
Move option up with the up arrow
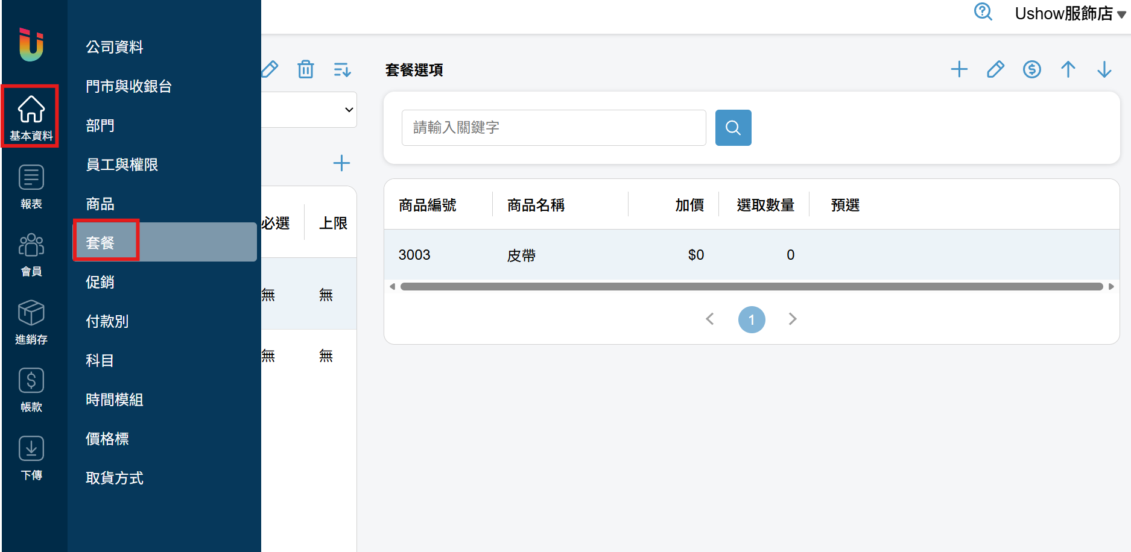pos(1068,69)
